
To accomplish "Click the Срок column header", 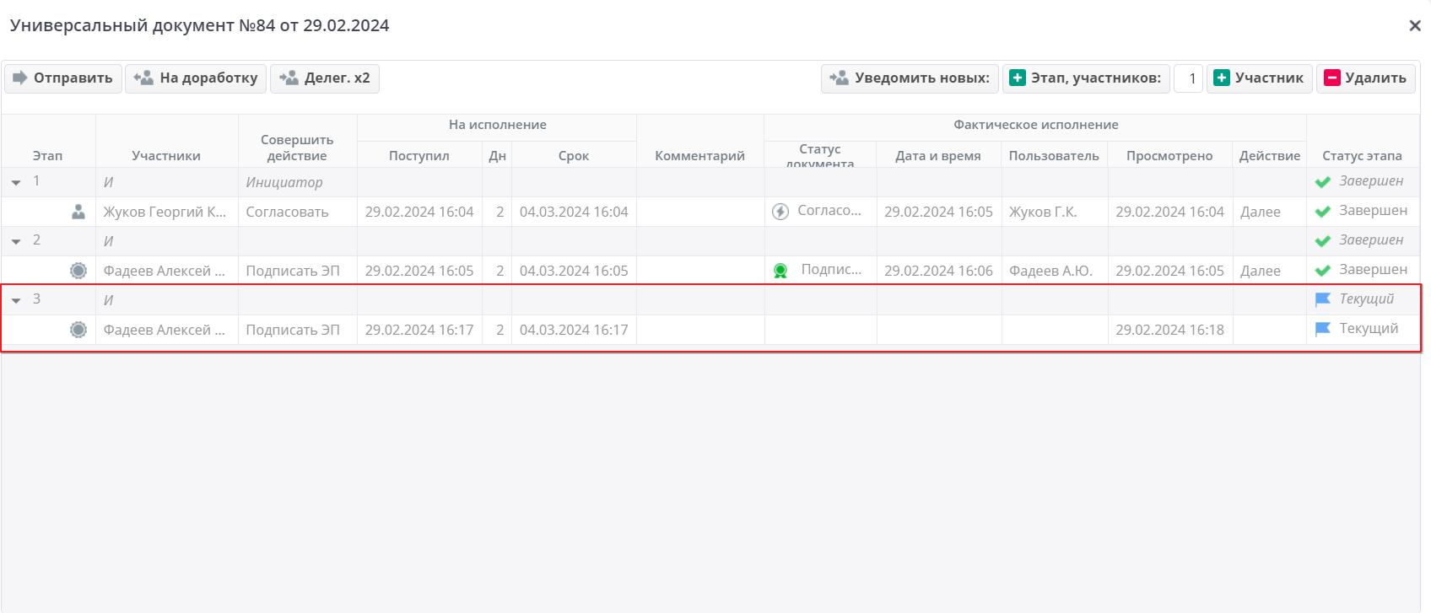I will pyautogui.click(x=574, y=155).
